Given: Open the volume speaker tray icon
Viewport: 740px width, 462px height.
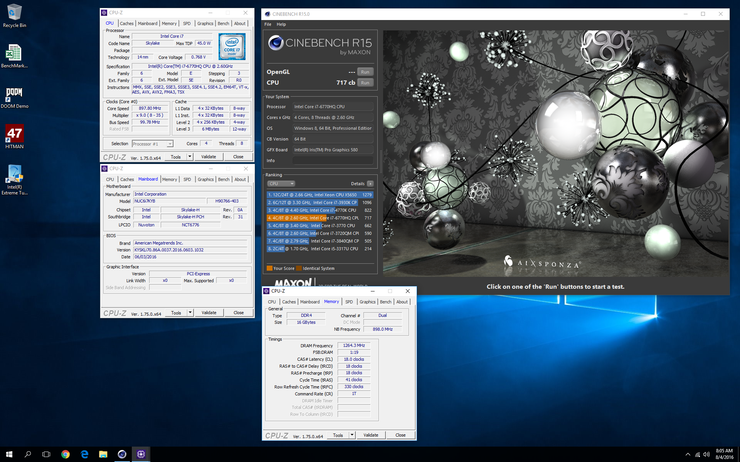Looking at the screenshot, I should (x=706, y=454).
